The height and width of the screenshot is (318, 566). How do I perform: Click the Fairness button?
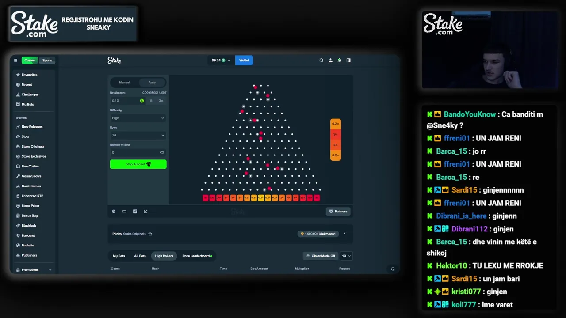(x=338, y=211)
